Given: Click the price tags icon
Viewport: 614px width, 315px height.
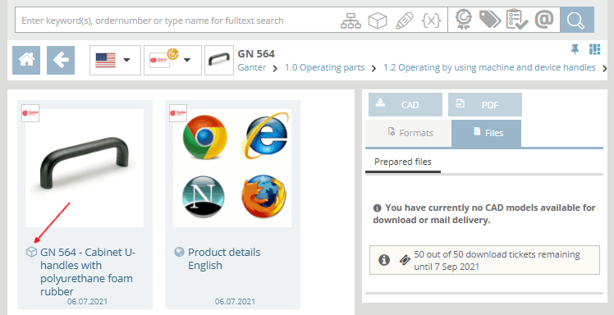Looking at the screenshot, I should [x=489, y=20].
